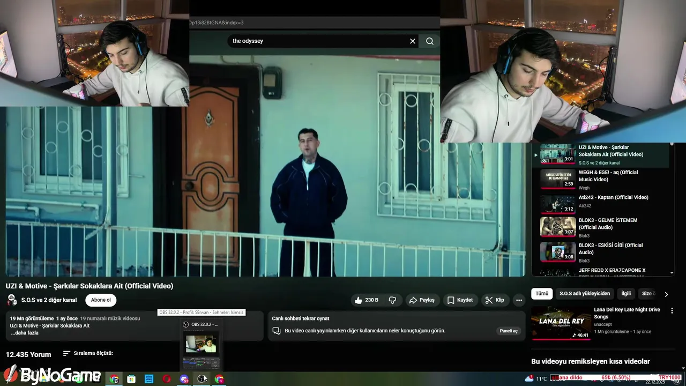This screenshot has width=686, height=386.
Task: Open the BLOK3 ESKİSİ GİBİ thumbnail
Action: pos(558,252)
